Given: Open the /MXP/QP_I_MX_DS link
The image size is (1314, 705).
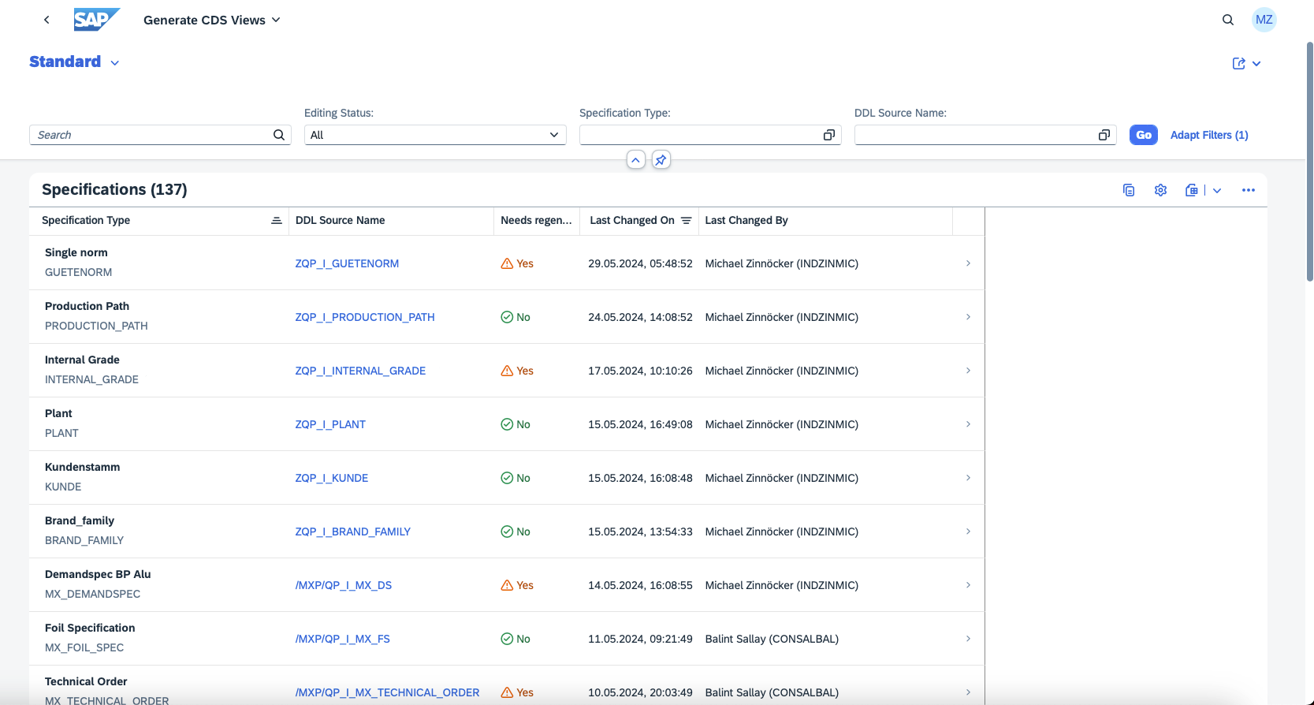Looking at the screenshot, I should coord(344,585).
